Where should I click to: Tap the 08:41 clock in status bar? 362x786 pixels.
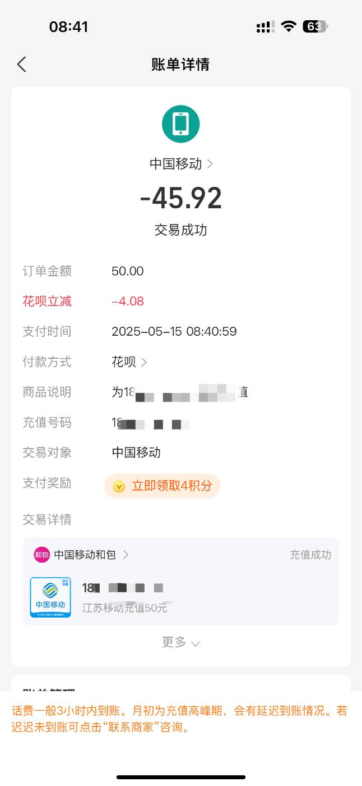[x=68, y=26]
